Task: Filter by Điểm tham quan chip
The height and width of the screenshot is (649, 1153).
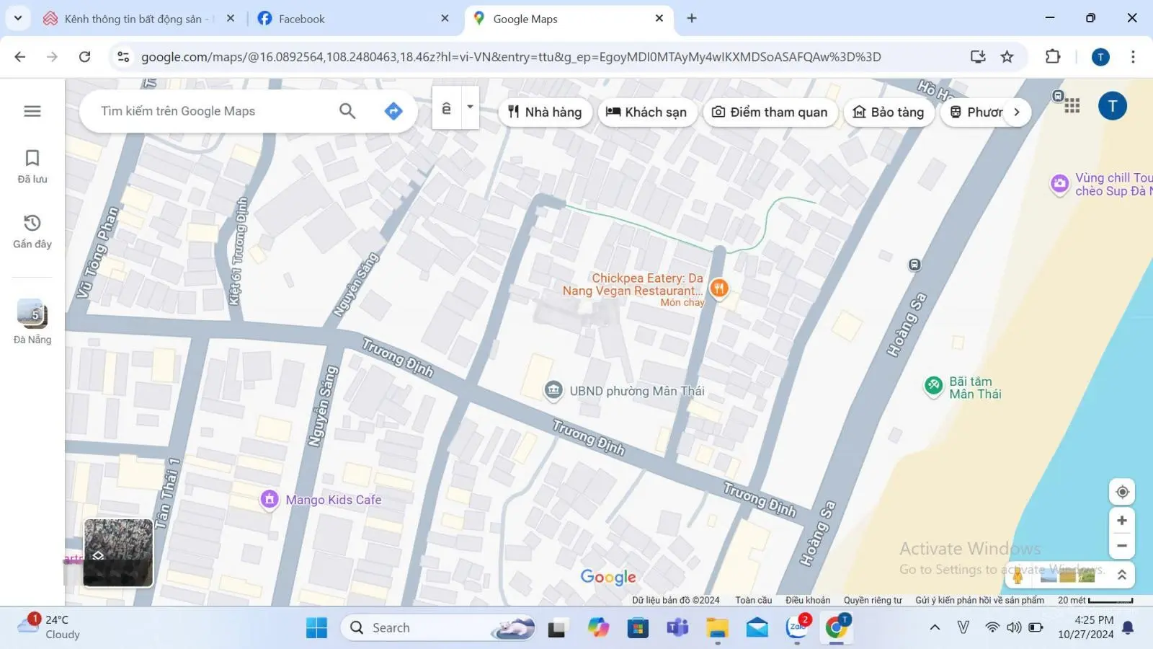Action: click(770, 112)
